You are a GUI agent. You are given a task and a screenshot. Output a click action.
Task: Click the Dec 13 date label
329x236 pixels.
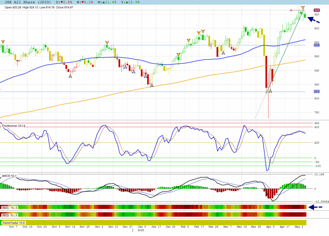(x=113, y=227)
